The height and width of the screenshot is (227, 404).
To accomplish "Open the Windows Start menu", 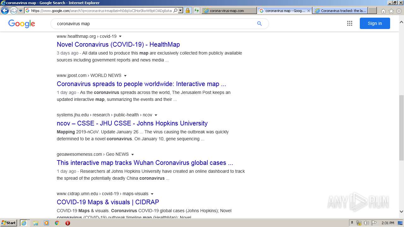I will coord(9,223).
